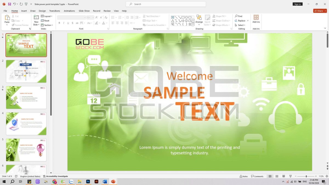The width and height of the screenshot is (329, 185).
Task: Click the Welcome title text on slide
Action: pyautogui.click(x=189, y=76)
